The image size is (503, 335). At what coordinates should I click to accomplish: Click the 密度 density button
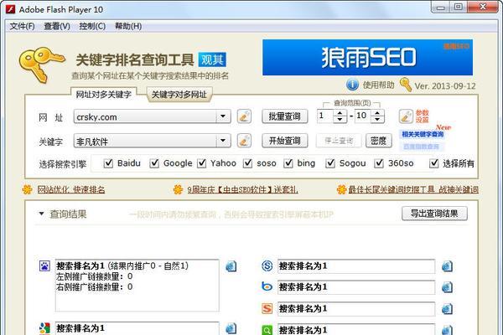pos(379,141)
